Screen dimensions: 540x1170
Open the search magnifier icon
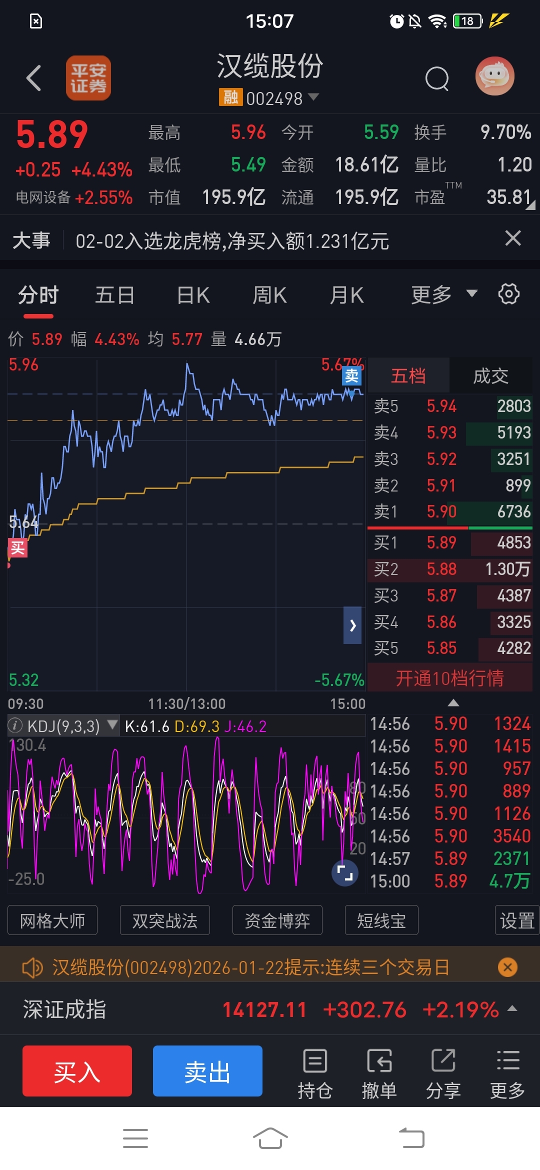click(437, 78)
